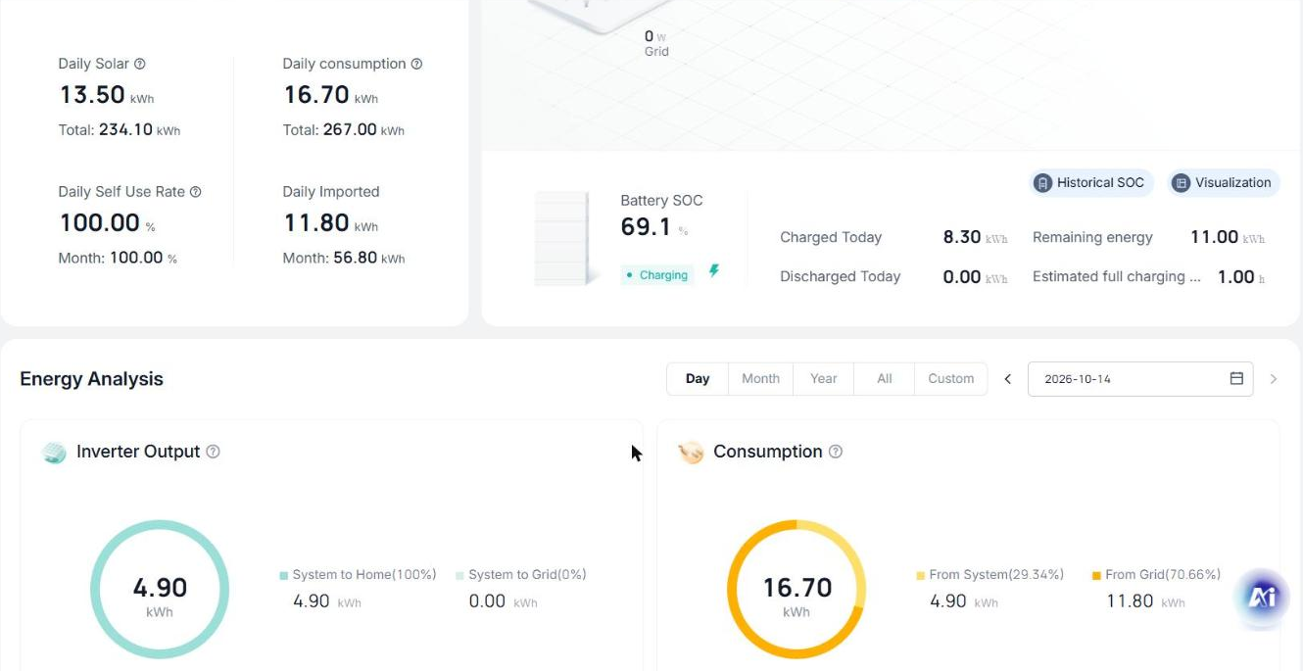The height and width of the screenshot is (671, 1303).
Task: Click the 0 W Grid label
Action: [656, 43]
